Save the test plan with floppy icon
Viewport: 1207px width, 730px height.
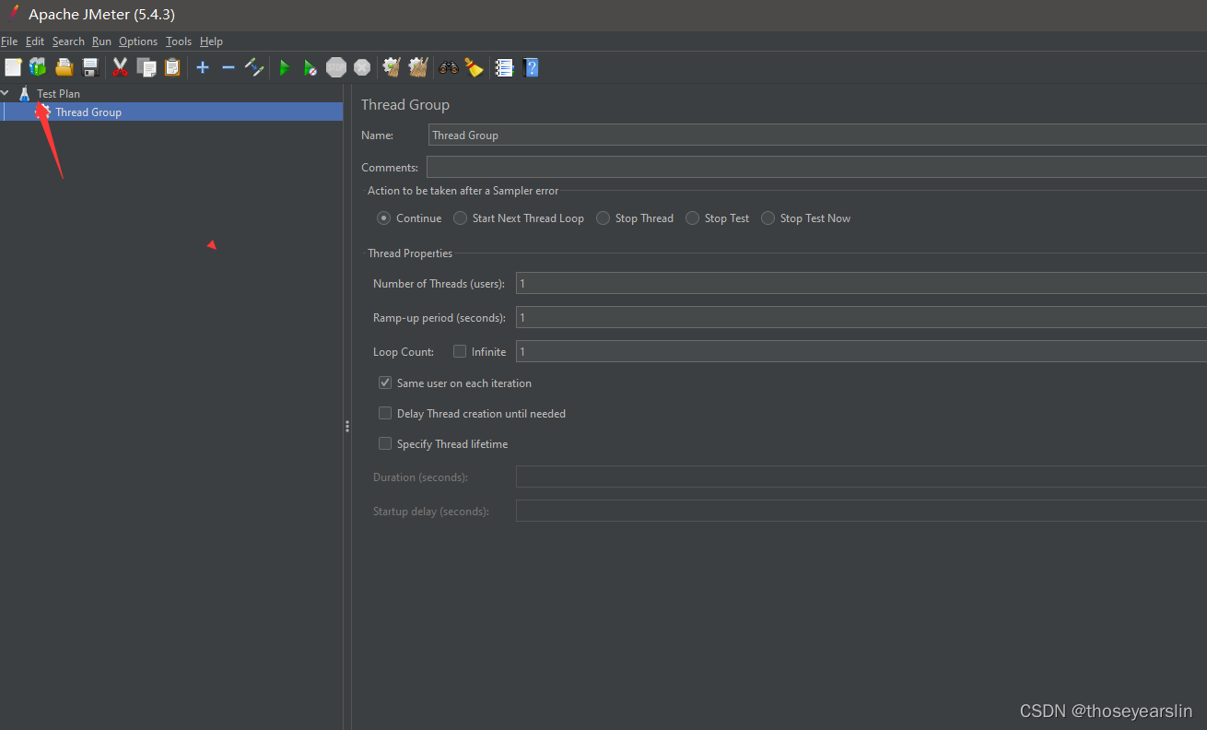pyautogui.click(x=89, y=67)
